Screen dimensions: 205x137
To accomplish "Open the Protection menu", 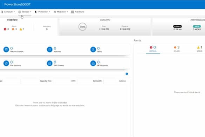I will pyautogui.click(x=42, y=12).
